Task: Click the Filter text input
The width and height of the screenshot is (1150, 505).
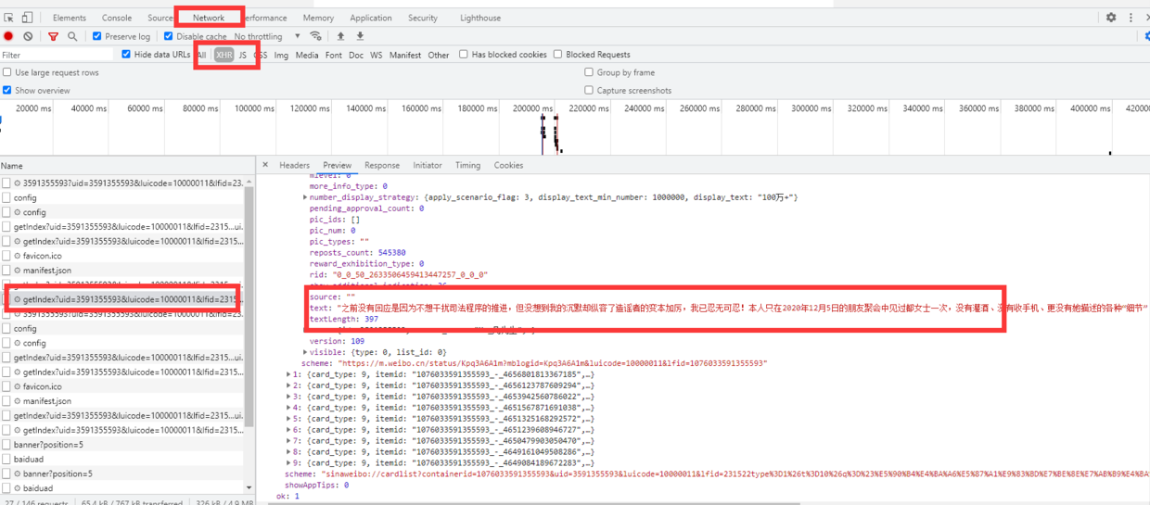Action: click(57, 55)
